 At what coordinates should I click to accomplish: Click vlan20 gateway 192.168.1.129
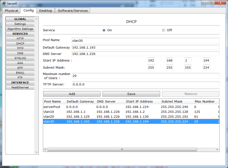(x=78, y=117)
